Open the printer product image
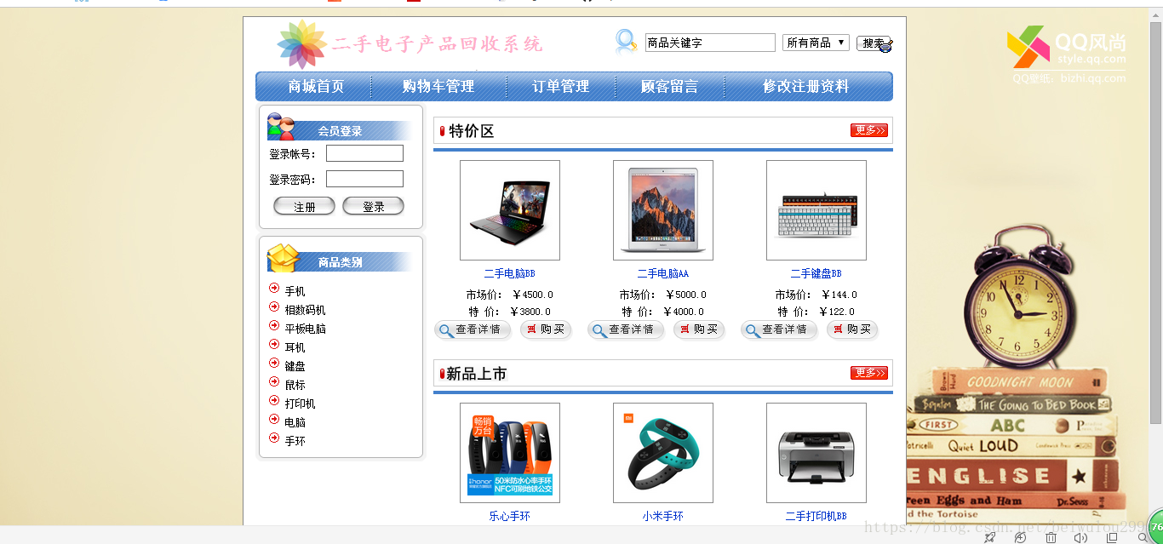 click(816, 453)
